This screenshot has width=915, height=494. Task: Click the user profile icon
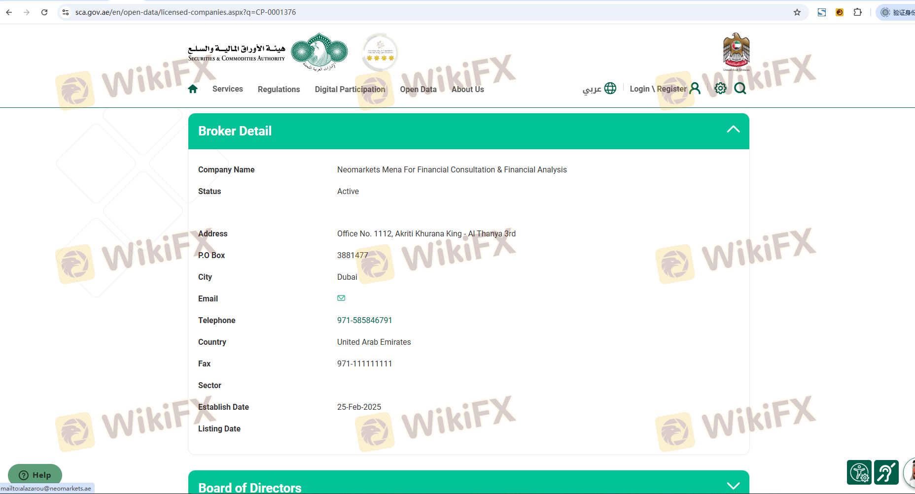coord(695,88)
